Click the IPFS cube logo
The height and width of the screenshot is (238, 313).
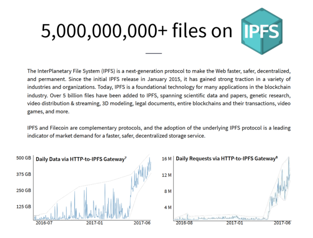pyautogui.click(x=262, y=31)
